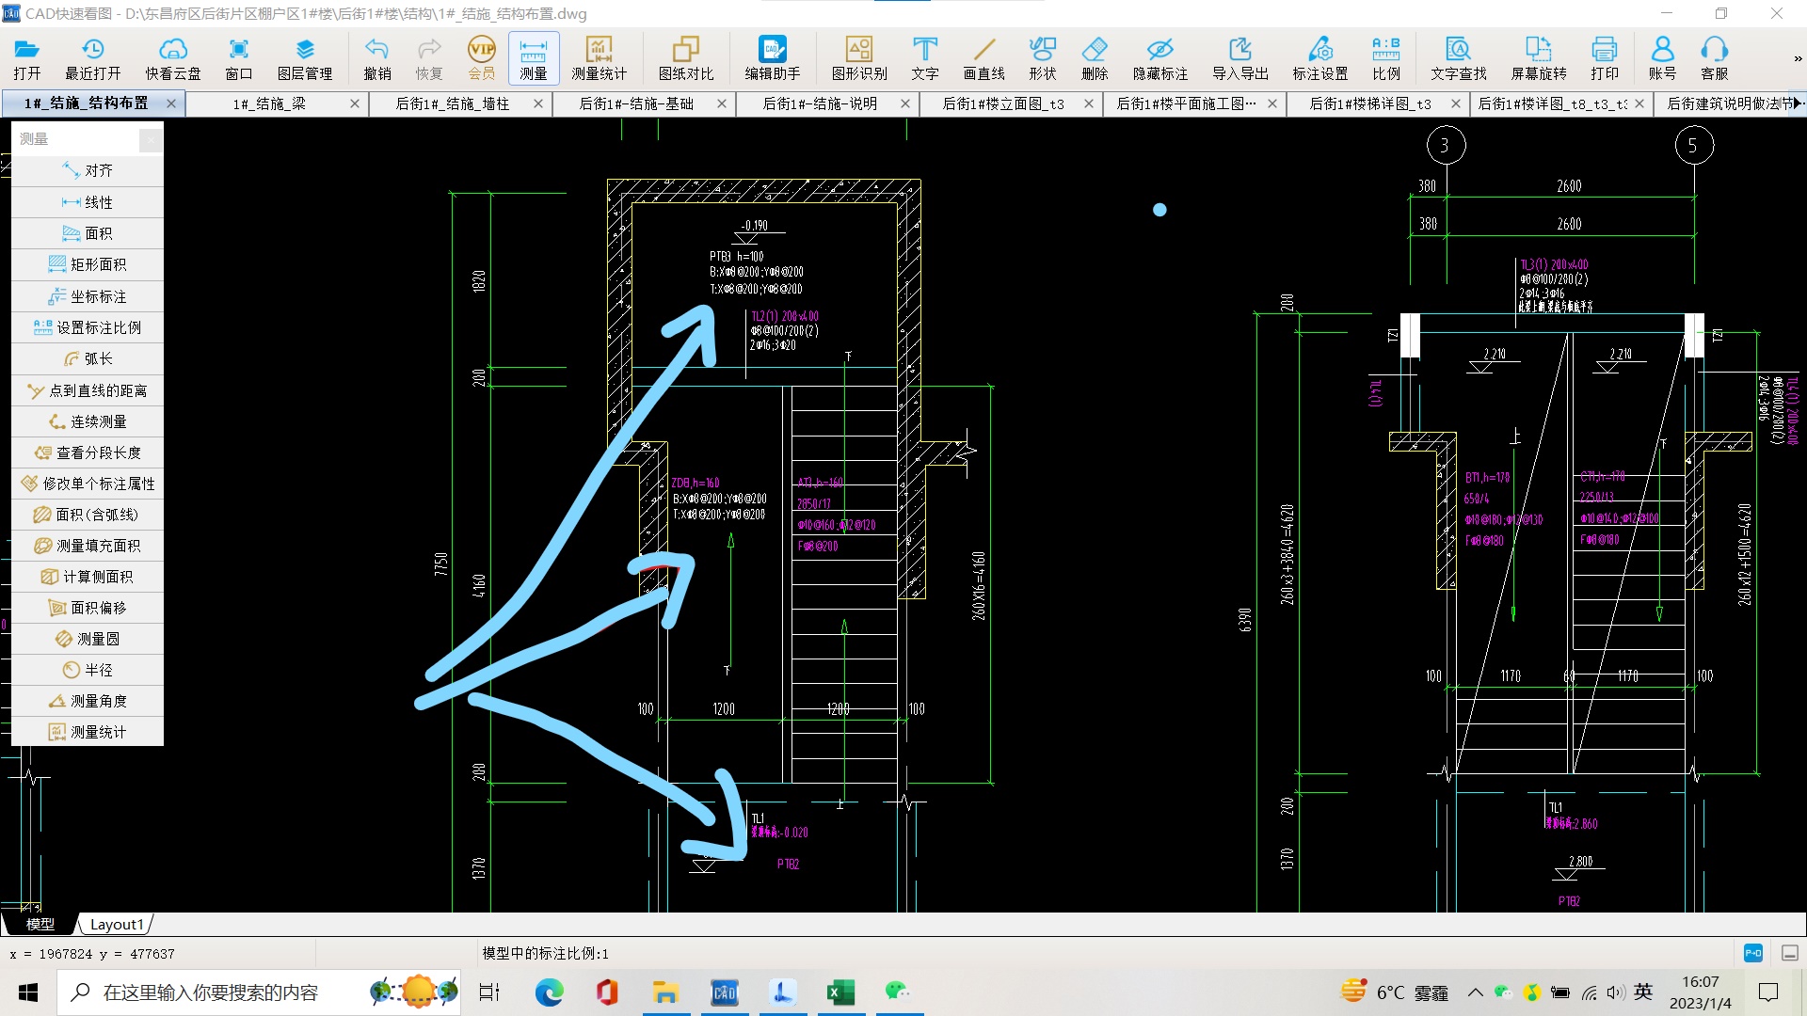This screenshot has width=1807, height=1016.
Task: Click 设置标注比例 in measure panel
Action: (x=88, y=327)
